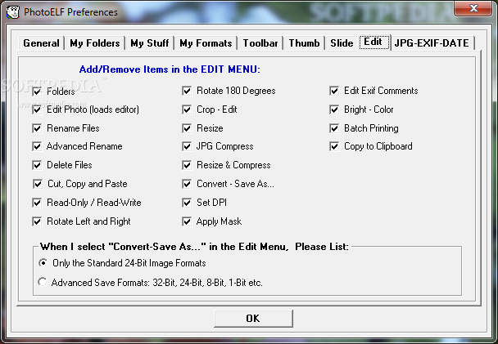Uncheck Delete Files option
498x344 pixels.
click(x=37, y=165)
